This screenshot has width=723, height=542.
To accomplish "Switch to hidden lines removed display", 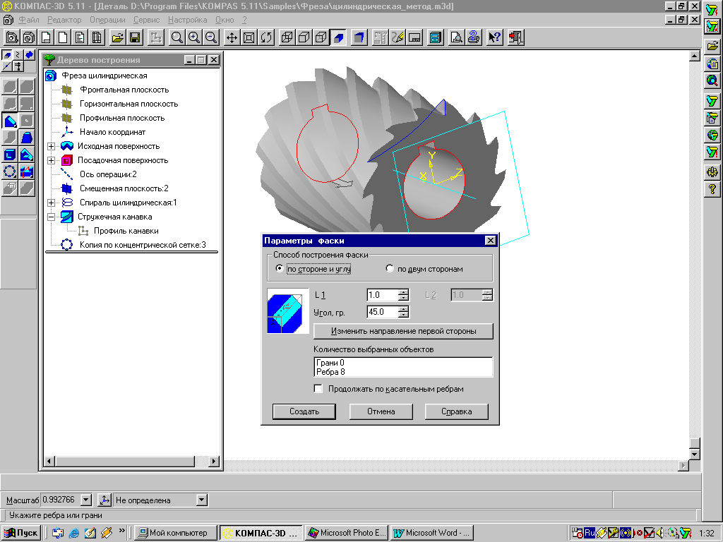I will coord(304,37).
